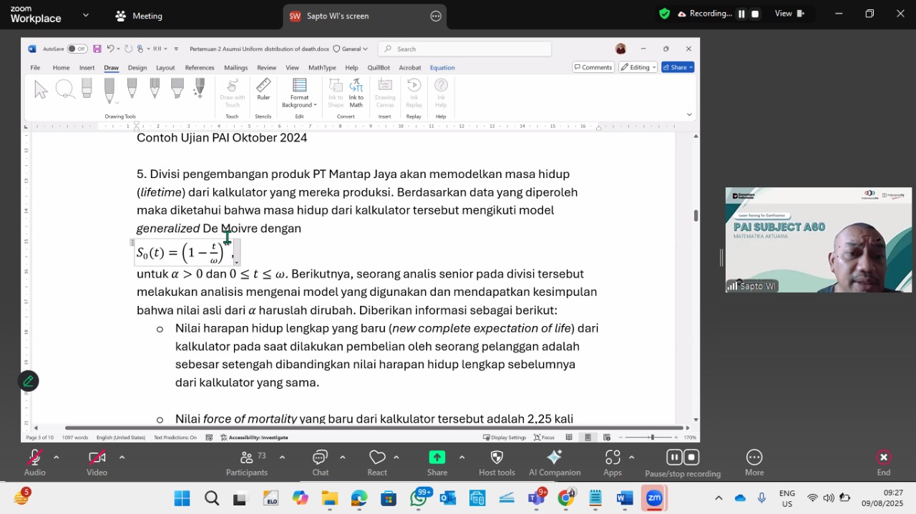Image resolution: width=916 pixels, height=514 pixels.
Task: Click the Word document search box
Action: coord(465,49)
